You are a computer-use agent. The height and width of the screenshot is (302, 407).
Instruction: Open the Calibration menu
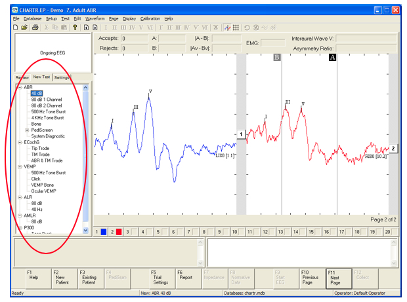tap(150, 18)
